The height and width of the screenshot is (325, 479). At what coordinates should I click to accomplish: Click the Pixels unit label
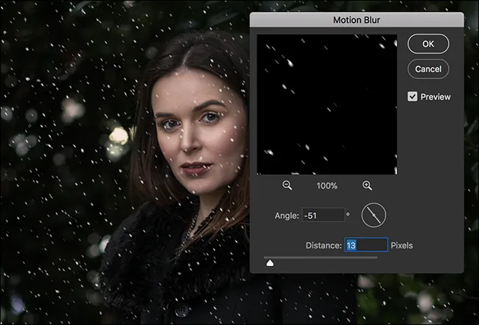[402, 245]
